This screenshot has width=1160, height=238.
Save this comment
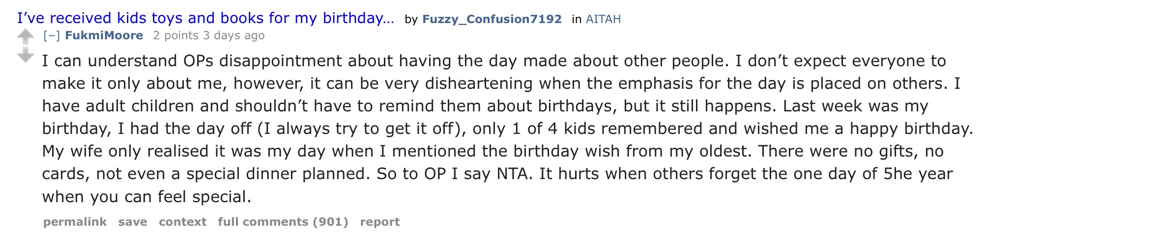point(133,222)
